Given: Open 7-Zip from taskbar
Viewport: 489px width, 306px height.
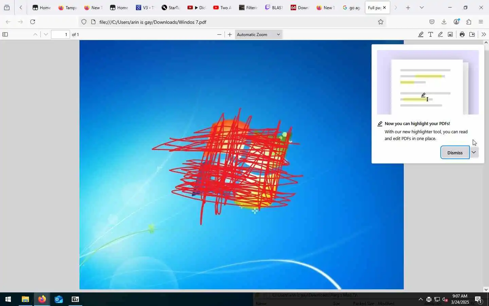Looking at the screenshot, I should [75, 299].
